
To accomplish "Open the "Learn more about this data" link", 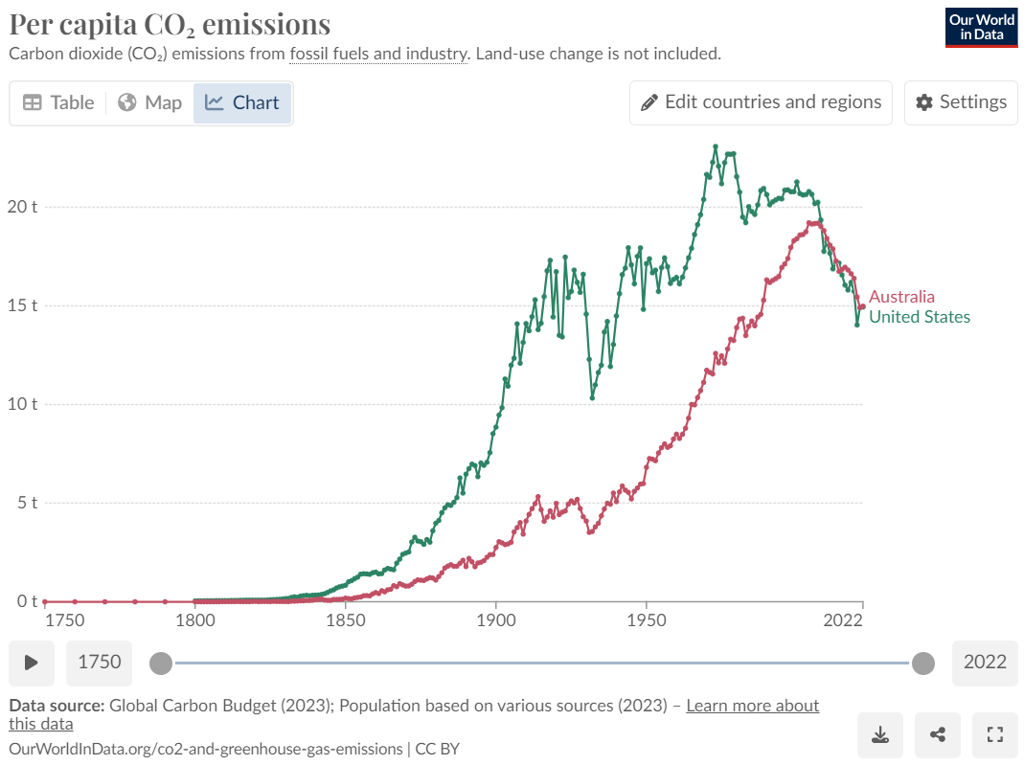I will (752, 706).
